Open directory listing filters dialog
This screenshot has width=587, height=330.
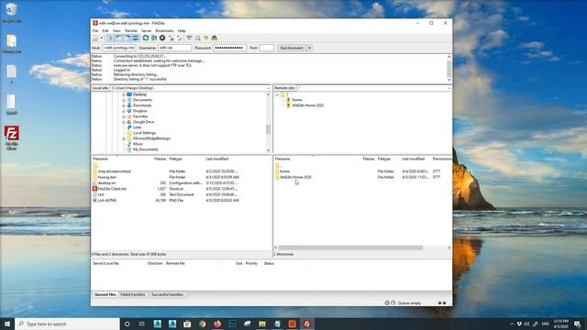tap(190, 38)
